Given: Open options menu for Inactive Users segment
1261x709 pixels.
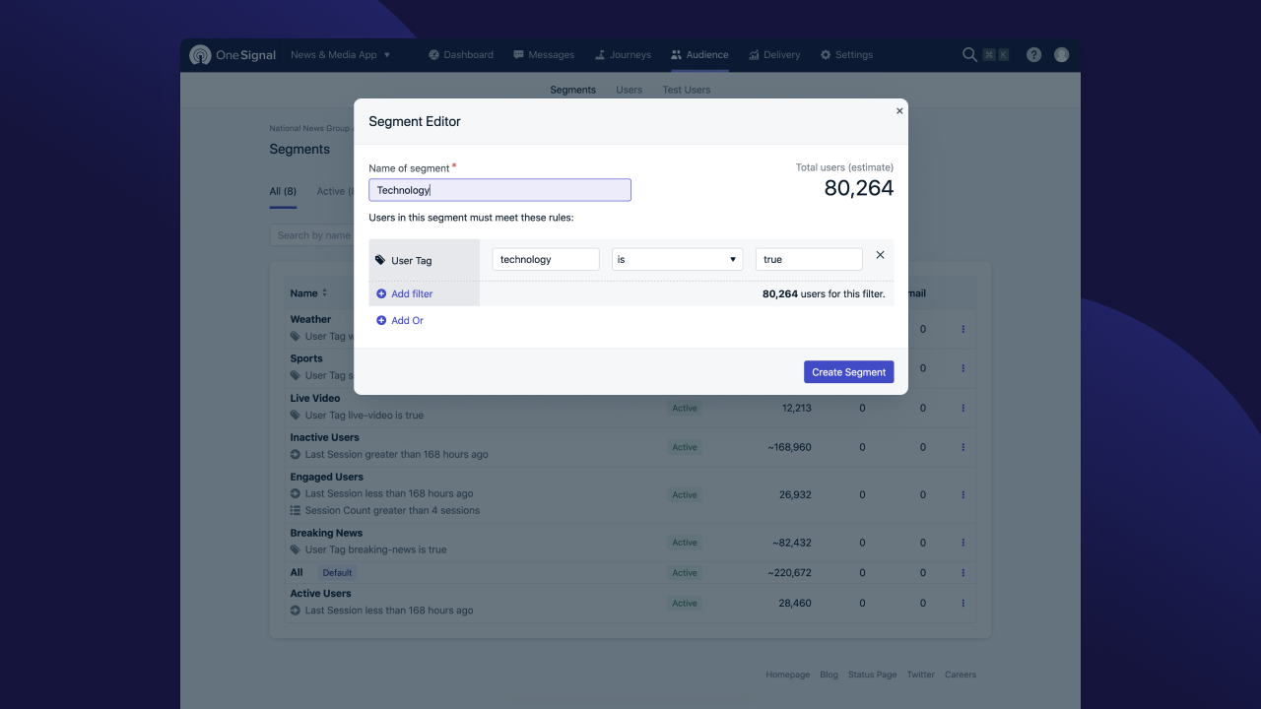Looking at the screenshot, I should click(962, 447).
